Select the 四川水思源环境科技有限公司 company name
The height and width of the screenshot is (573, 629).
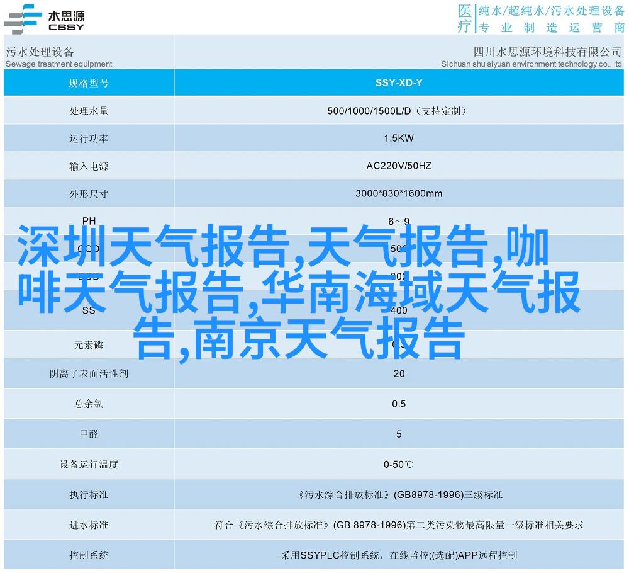pyautogui.click(x=547, y=52)
